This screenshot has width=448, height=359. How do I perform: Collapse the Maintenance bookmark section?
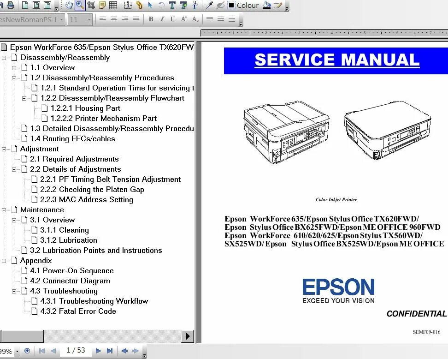tap(4, 210)
